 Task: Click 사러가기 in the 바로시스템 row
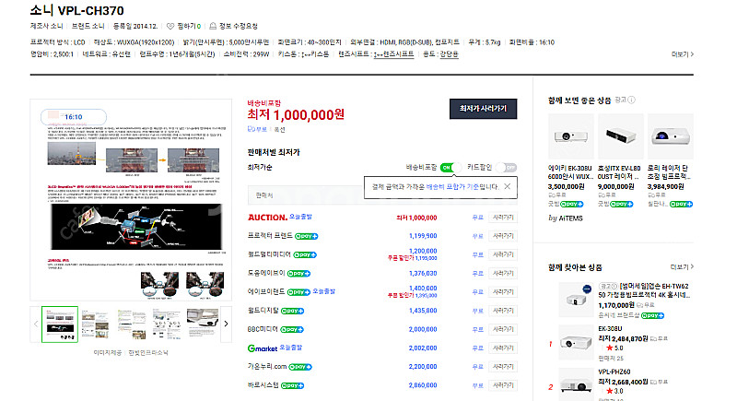(x=503, y=385)
